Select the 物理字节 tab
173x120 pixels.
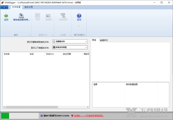[x=104, y=40]
